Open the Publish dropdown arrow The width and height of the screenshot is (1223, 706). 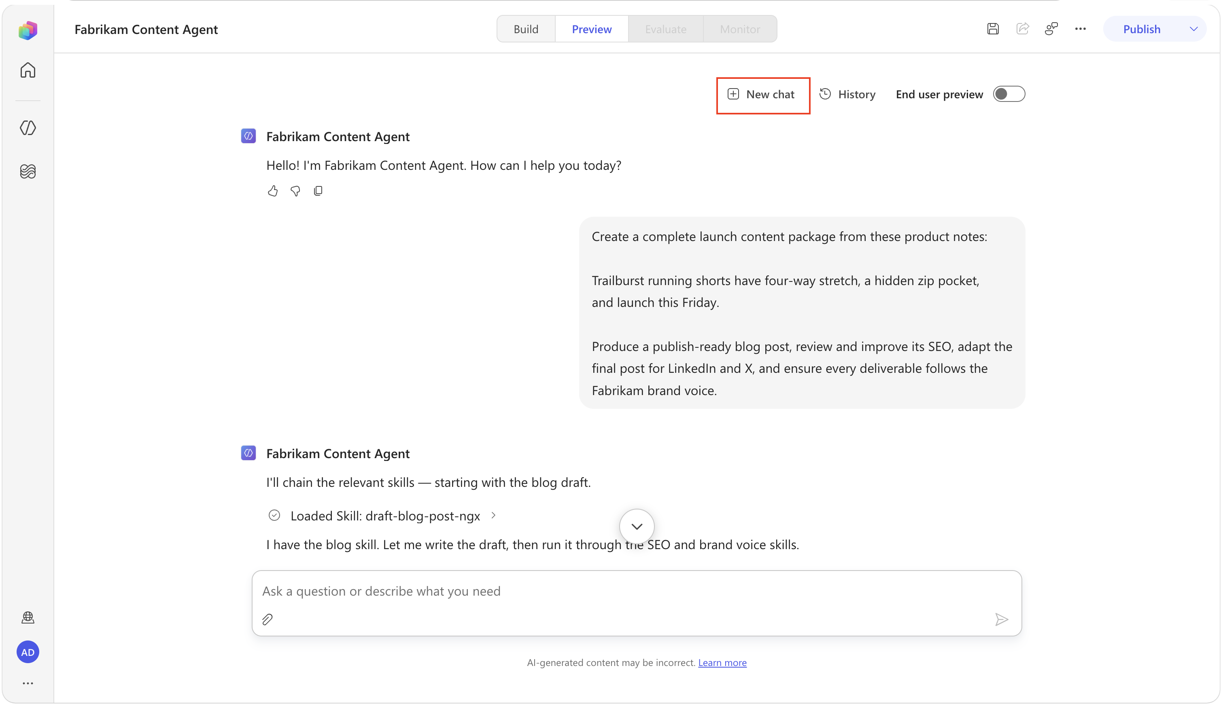(1194, 29)
